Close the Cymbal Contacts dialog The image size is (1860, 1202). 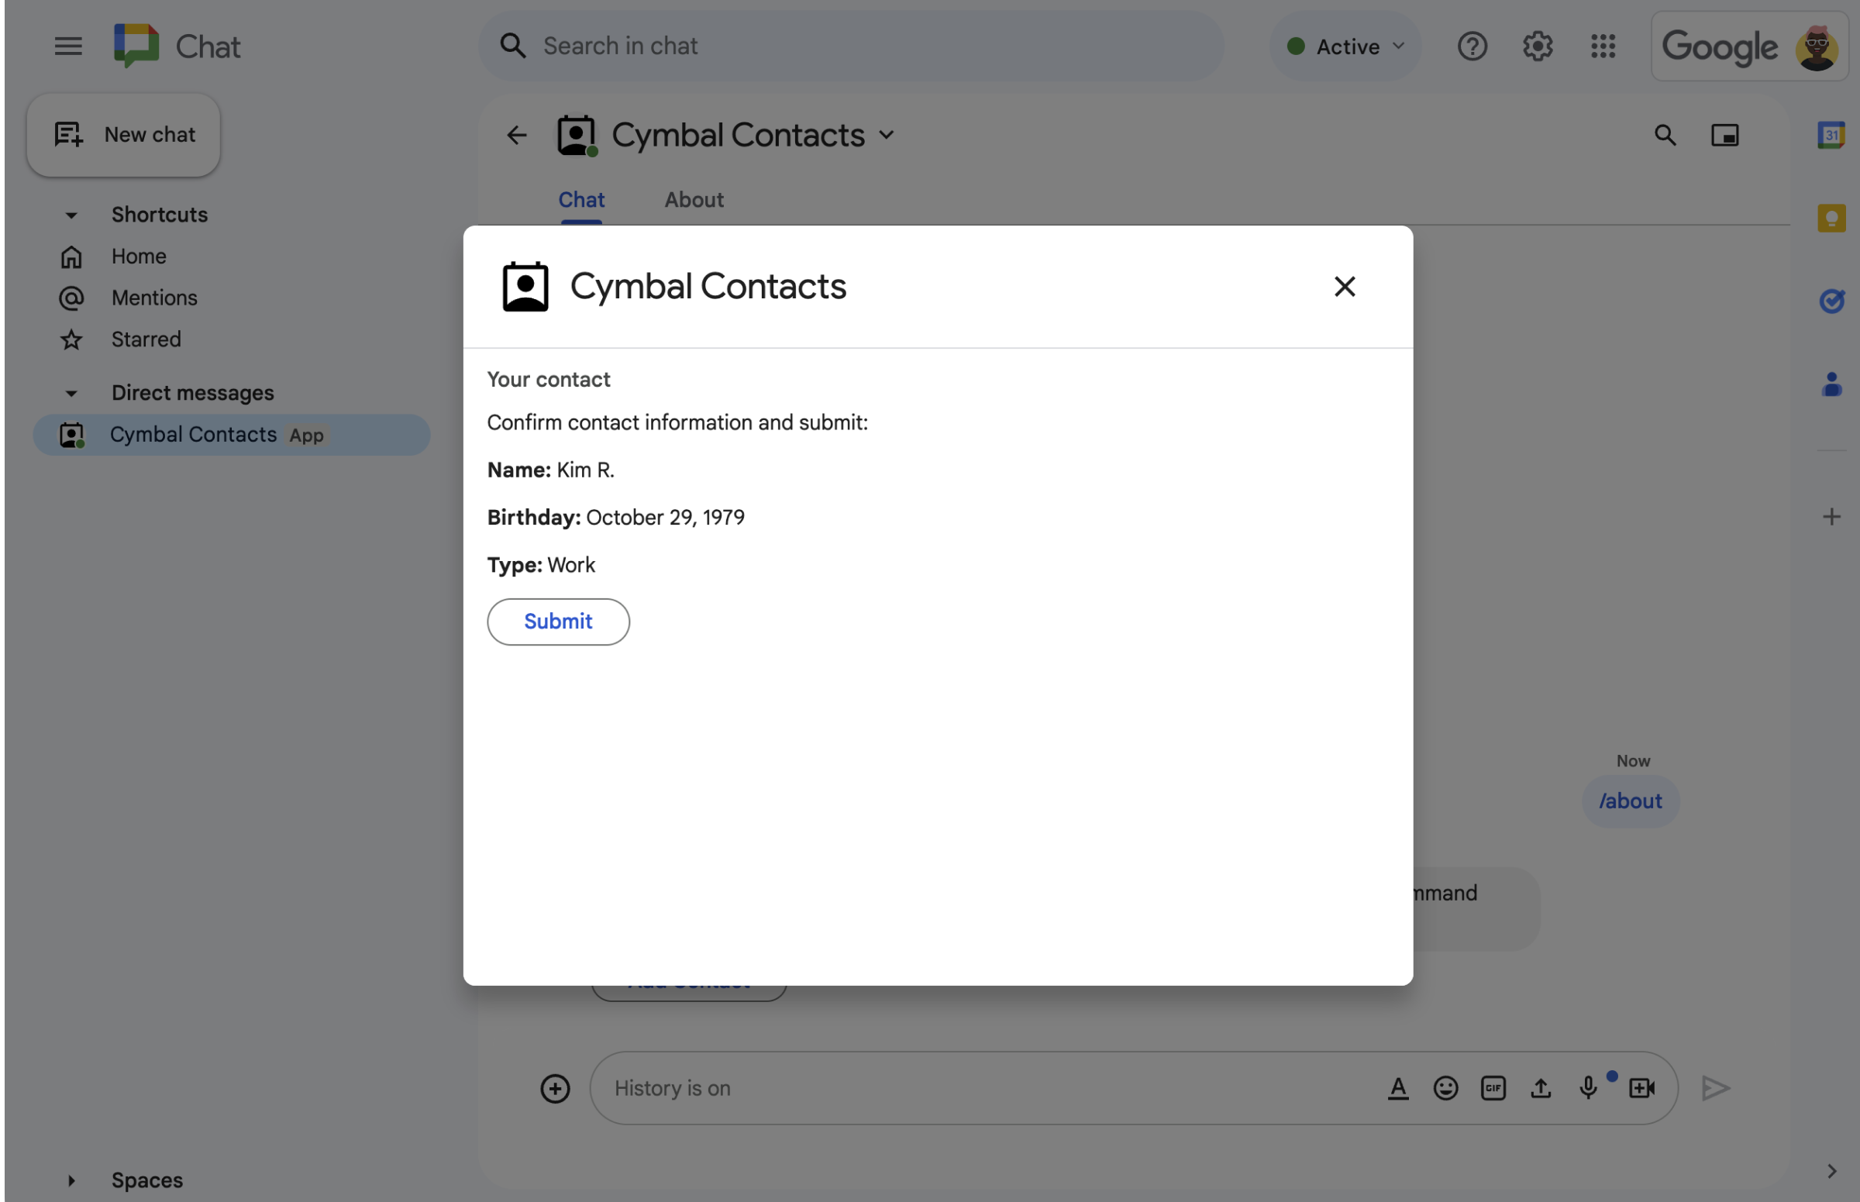[x=1342, y=286]
